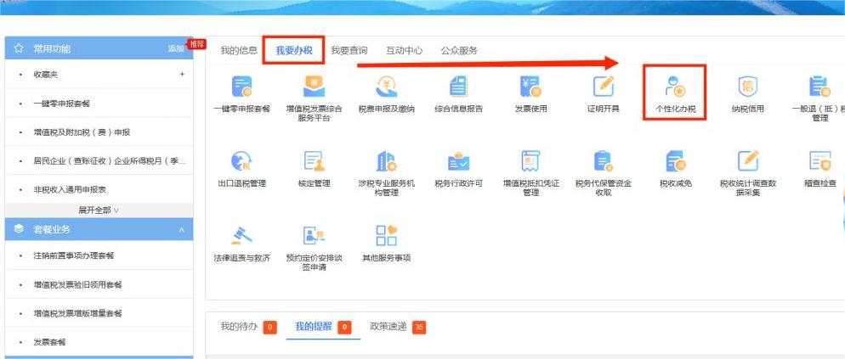Open 稽查检查 icon
Viewport: 845px width, 359px height.
(819, 161)
